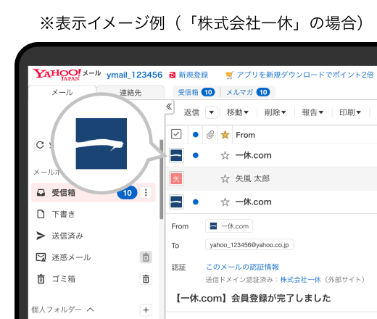Click the Yahoo! JAPAN logo
This screenshot has height=319, width=377.
[57, 74]
